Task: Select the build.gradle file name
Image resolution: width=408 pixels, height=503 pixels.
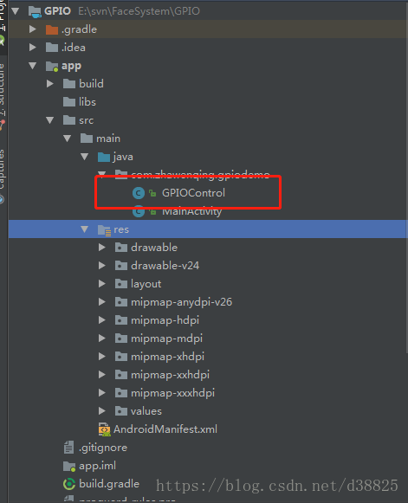Action: [109, 484]
